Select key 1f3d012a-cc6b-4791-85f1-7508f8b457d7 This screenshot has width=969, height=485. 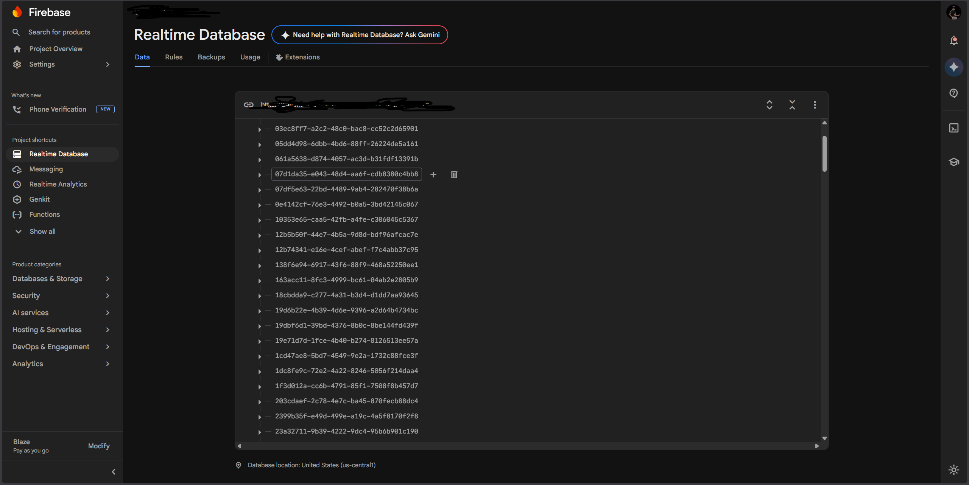tap(347, 386)
